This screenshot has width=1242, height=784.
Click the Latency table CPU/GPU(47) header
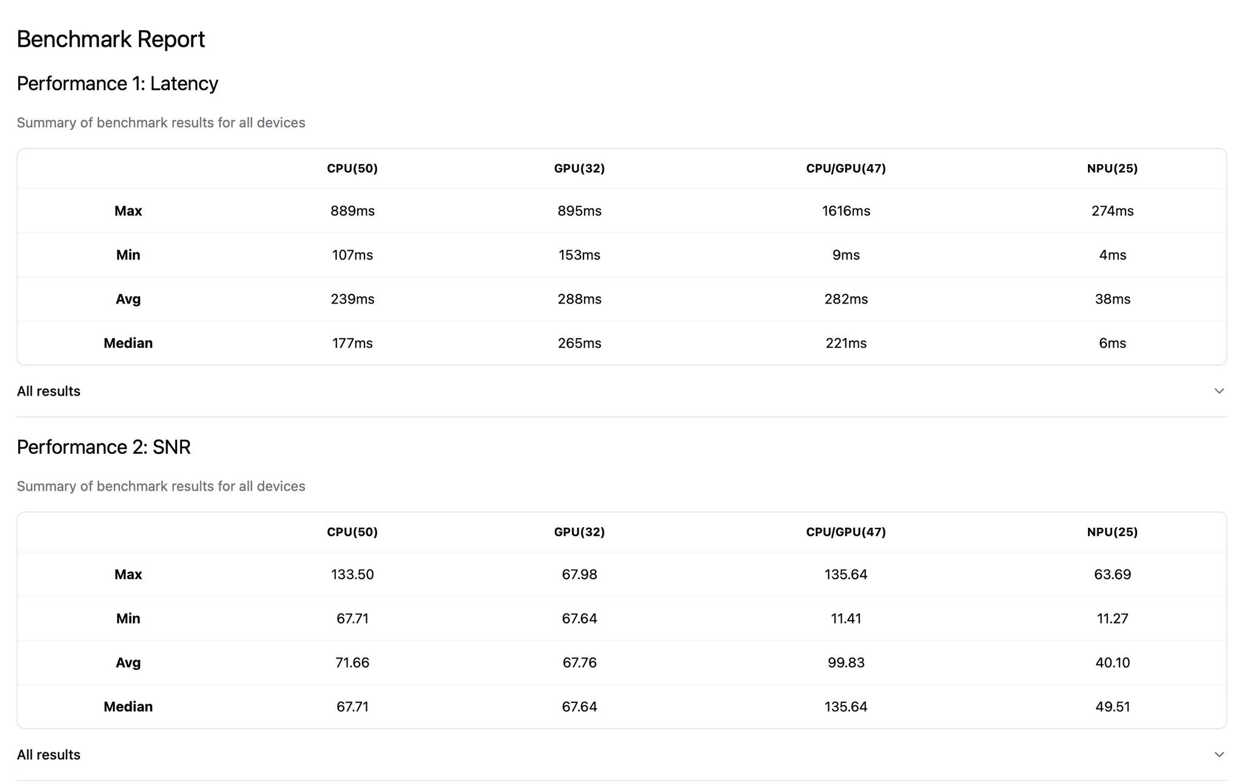tap(845, 168)
